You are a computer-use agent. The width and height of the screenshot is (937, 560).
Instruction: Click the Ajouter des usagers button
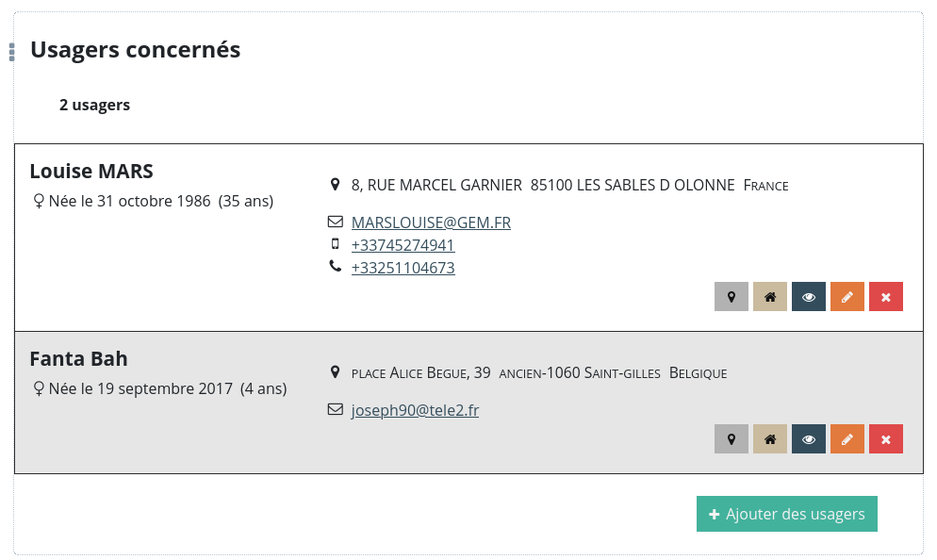tap(787, 514)
